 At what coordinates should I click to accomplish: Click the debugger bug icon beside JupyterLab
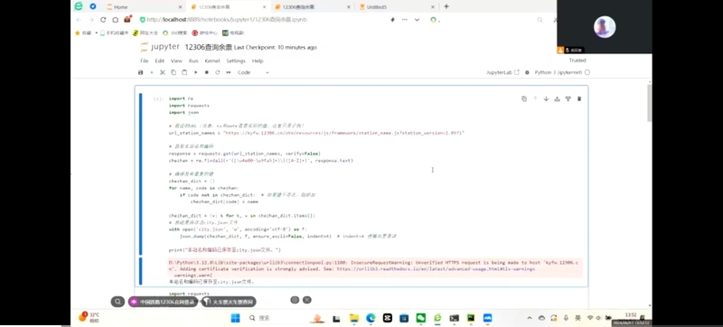pos(527,72)
